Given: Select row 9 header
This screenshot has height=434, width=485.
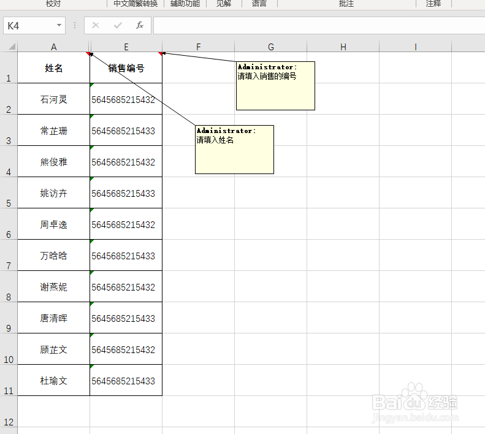Looking at the screenshot, I should point(9,318).
